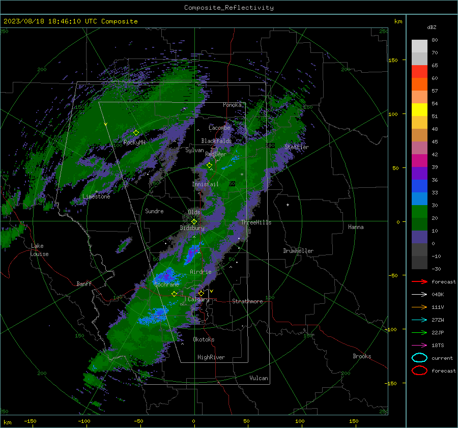The image size is (458, 428).
Task: Select the Vulcan label
Action: coord(259,378)
